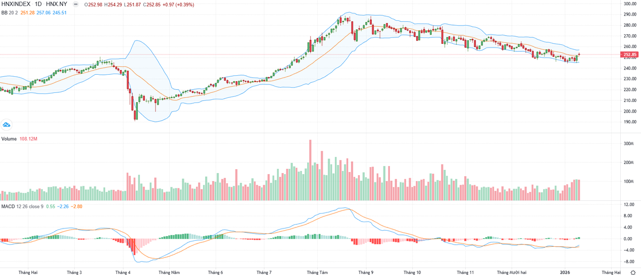The image size is (641, 275).
Task: Click the 2026 year marker on time axis
Action: coord(565,272)
